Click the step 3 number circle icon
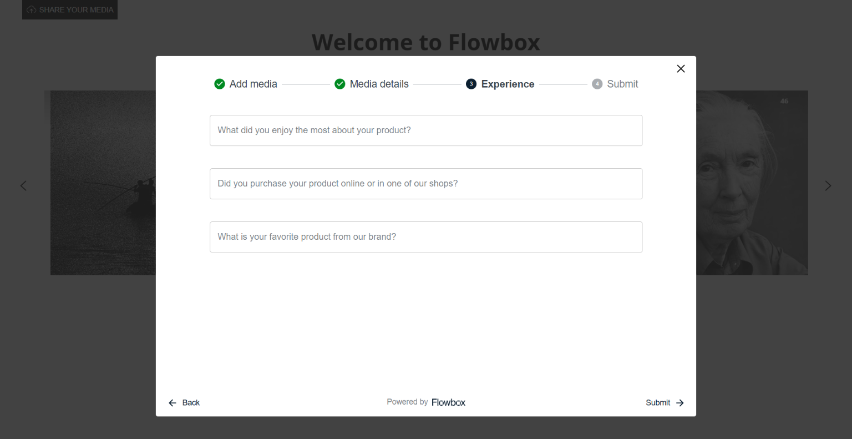 [471, 84]
